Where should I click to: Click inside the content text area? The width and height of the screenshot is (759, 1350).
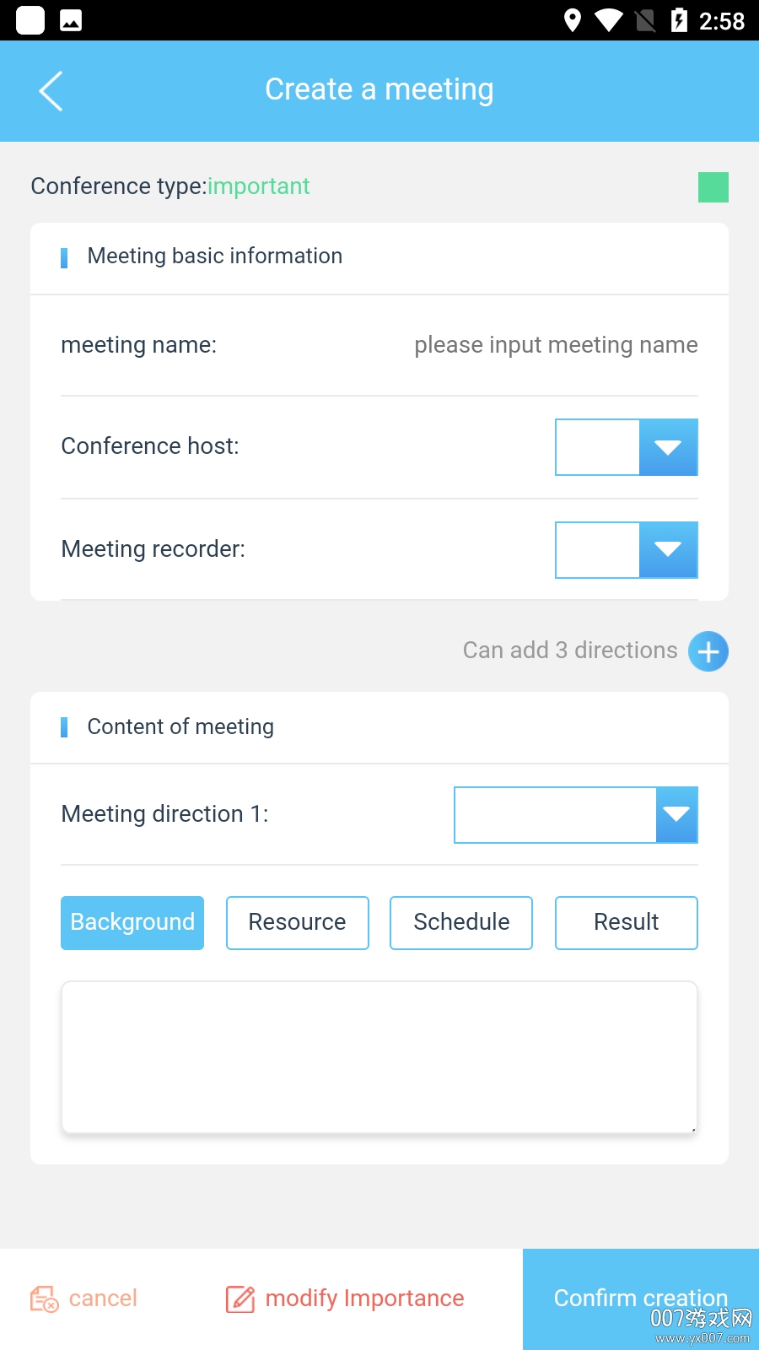[379, 1057]
